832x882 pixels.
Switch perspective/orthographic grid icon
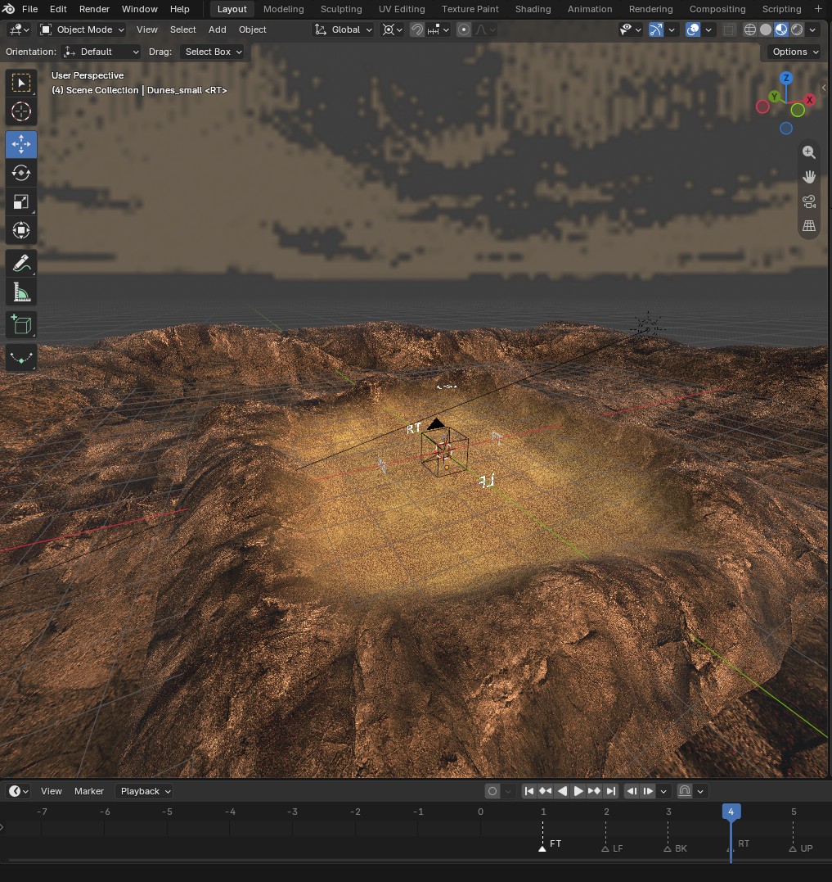pyautogui.click(x=808, y=225)
